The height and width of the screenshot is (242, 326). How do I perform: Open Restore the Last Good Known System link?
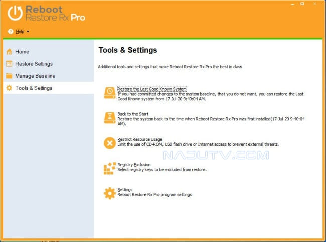152,89
